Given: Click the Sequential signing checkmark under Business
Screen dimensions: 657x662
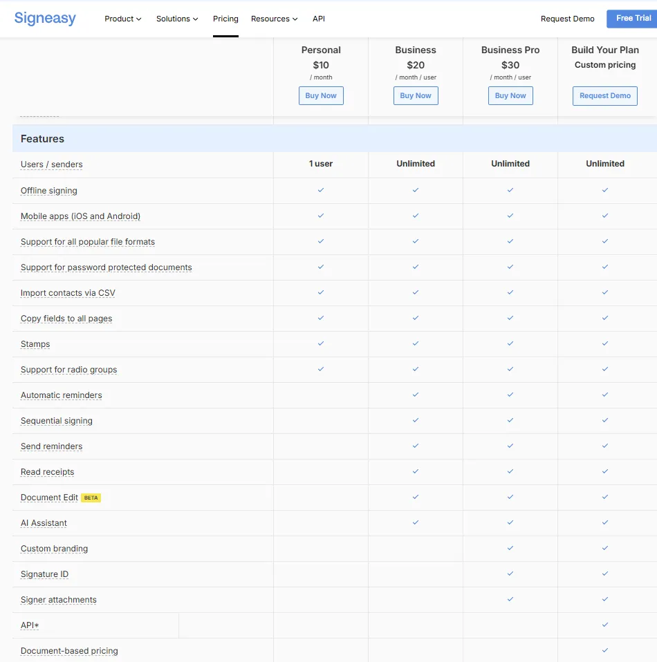Looking at the screenshot, I should coord(416,421).
